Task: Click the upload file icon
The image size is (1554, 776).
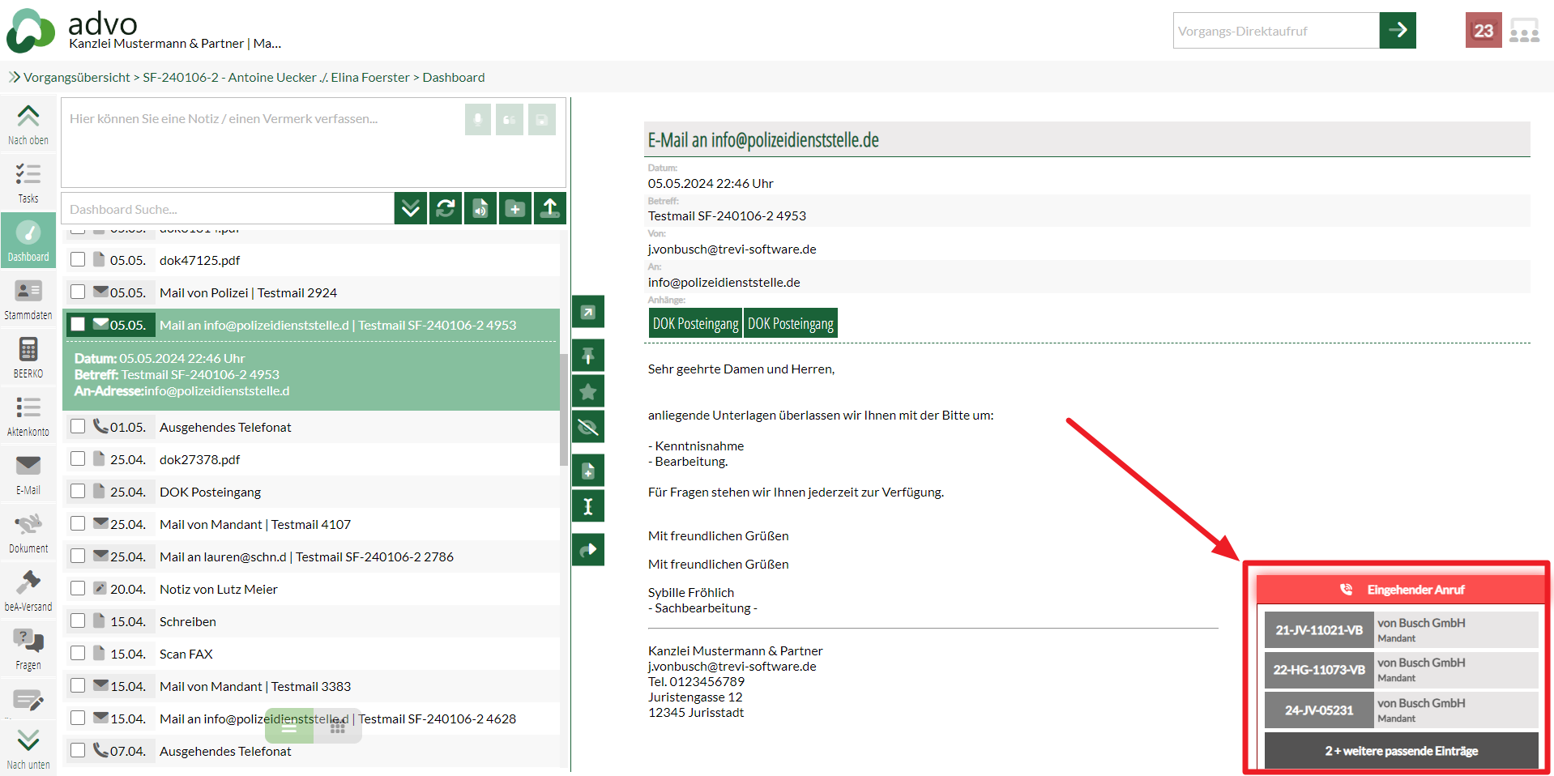Action: click(550, 208)
